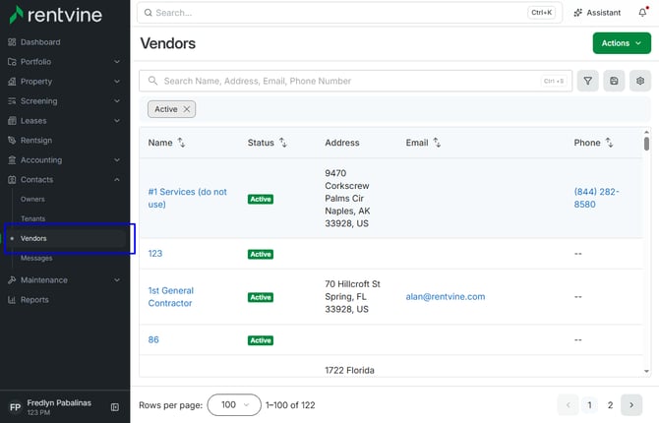Click the address 70 Hillcroft St

(x=352, y=284)
